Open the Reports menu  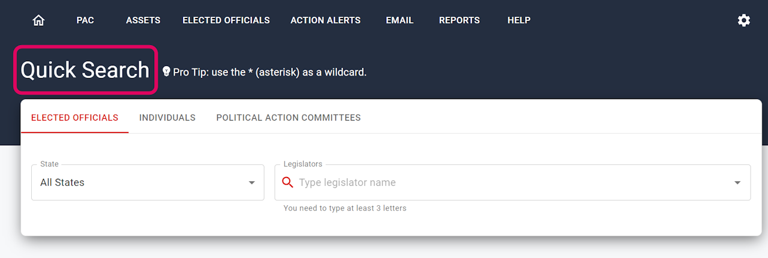[459, 20]
